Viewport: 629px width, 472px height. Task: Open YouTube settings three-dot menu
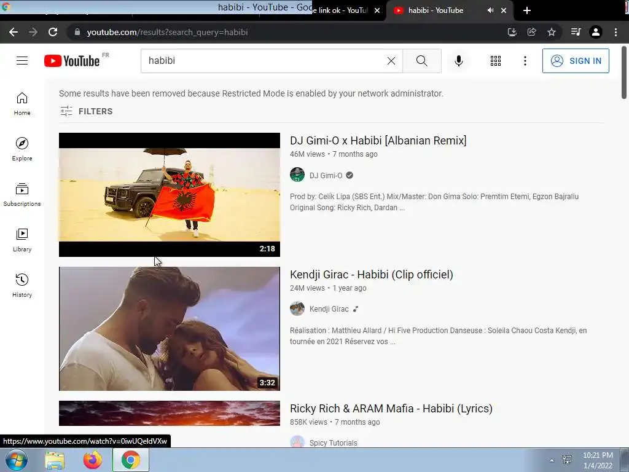coord(525,61)
